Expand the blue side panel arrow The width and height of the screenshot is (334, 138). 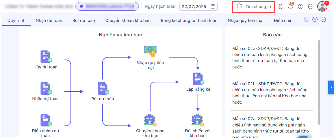331,87
